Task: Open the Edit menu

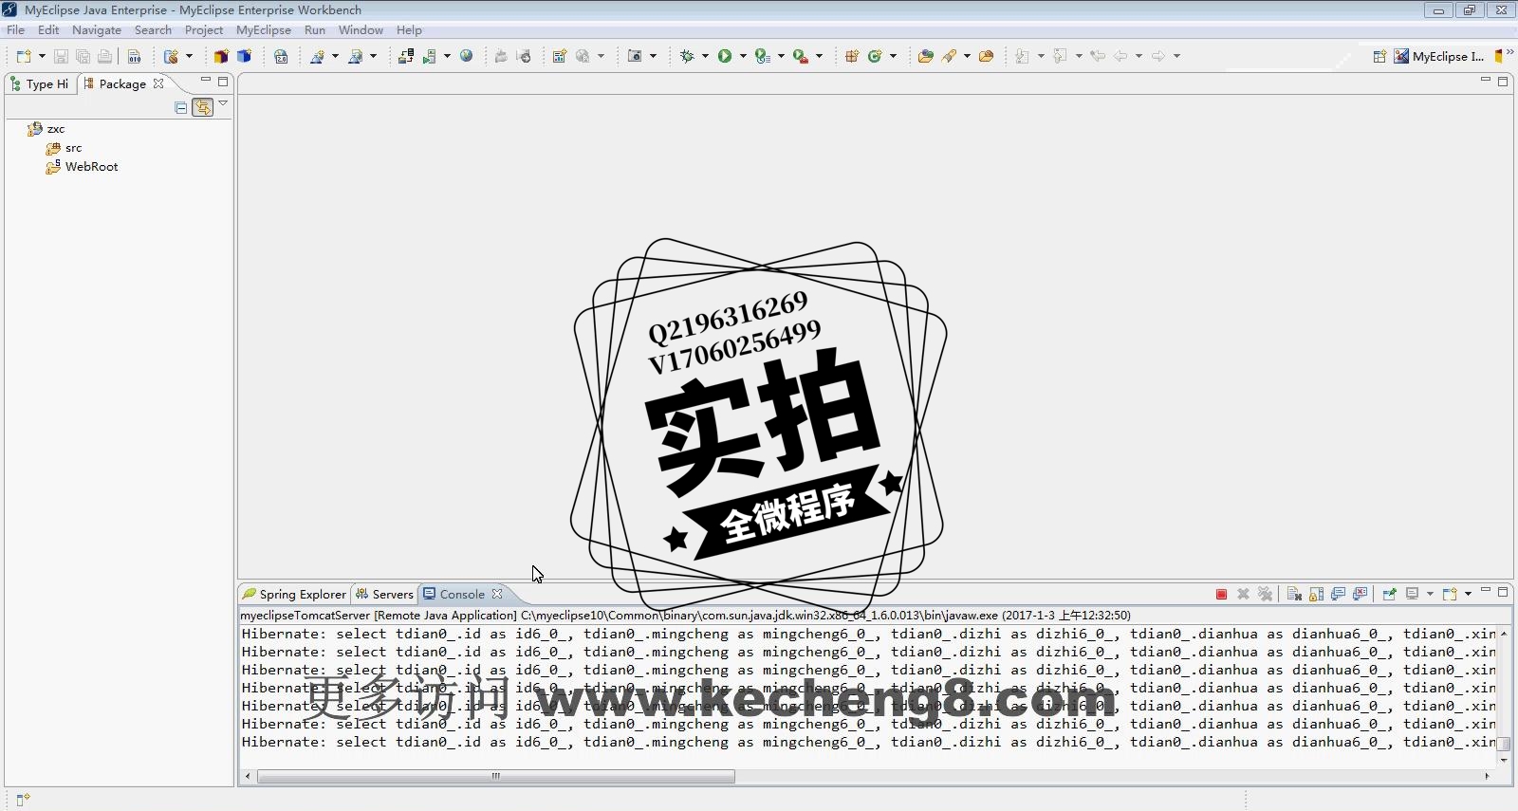Action: point(48,29)
